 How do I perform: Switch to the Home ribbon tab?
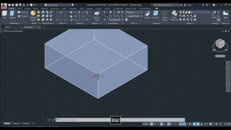pos(12,9)
